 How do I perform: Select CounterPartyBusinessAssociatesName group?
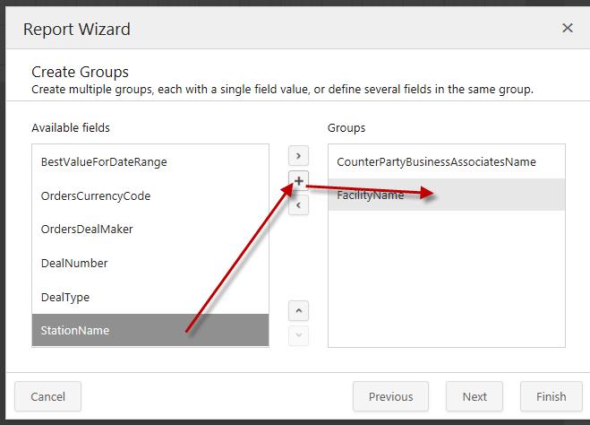click(436, 162)
